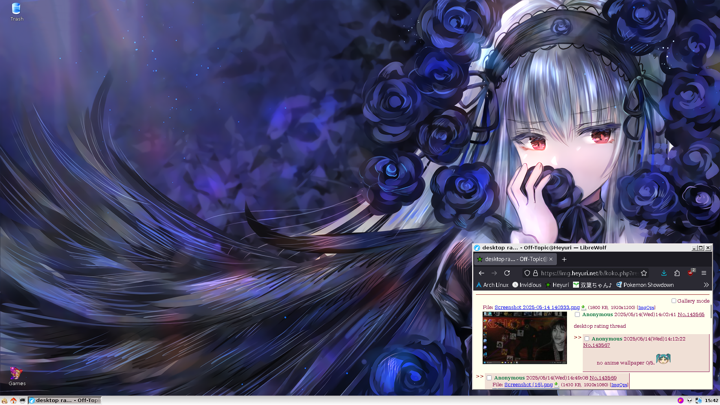
Task: Open the Screenshot 2025-05-14 140333.png link
Action: pyautogui.click(x=537, y=307)
